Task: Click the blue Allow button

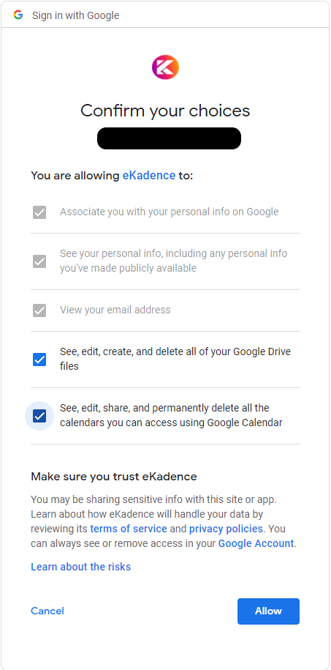Action: tap(268, 611)
